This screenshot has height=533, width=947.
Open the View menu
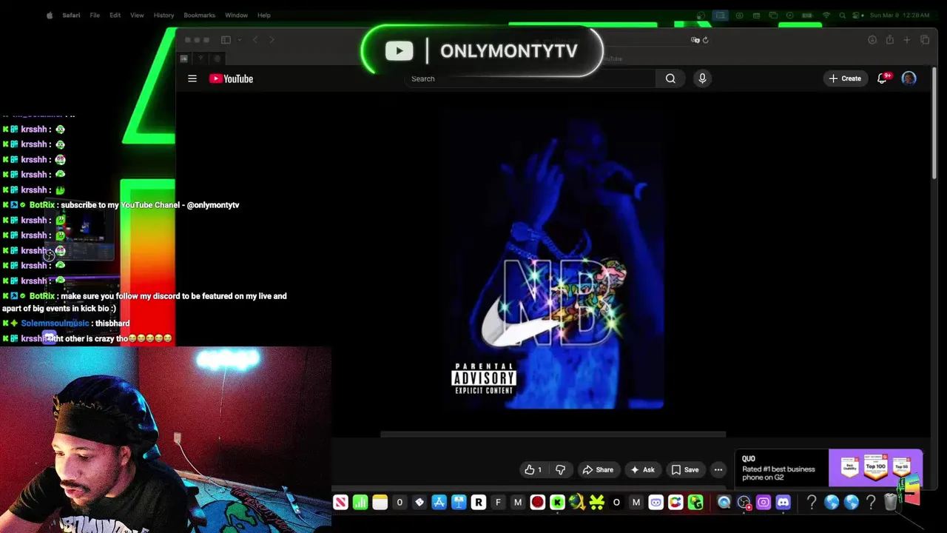137,15
